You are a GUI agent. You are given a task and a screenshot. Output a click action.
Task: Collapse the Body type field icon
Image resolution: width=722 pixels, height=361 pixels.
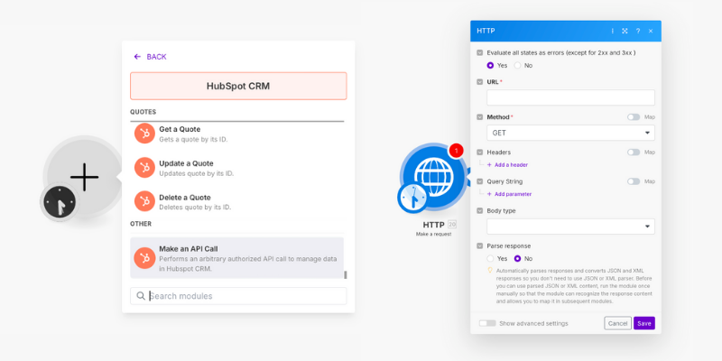(x=480, y=211)
